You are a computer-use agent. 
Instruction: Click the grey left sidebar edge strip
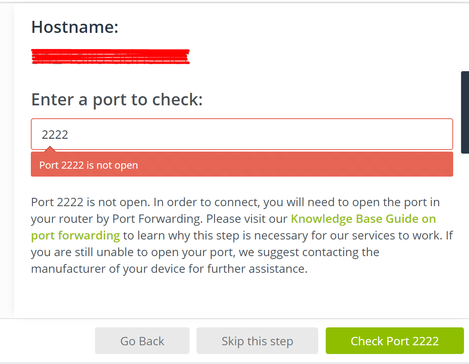[x=7, y=167]
